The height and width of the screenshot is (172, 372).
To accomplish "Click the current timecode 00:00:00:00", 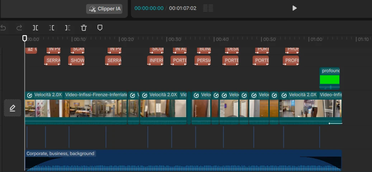I will (x=149, y=8).
